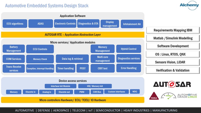This screenshot has width=201, height=113.
Task: Select the Memory Management module
Action: [103, 49]
